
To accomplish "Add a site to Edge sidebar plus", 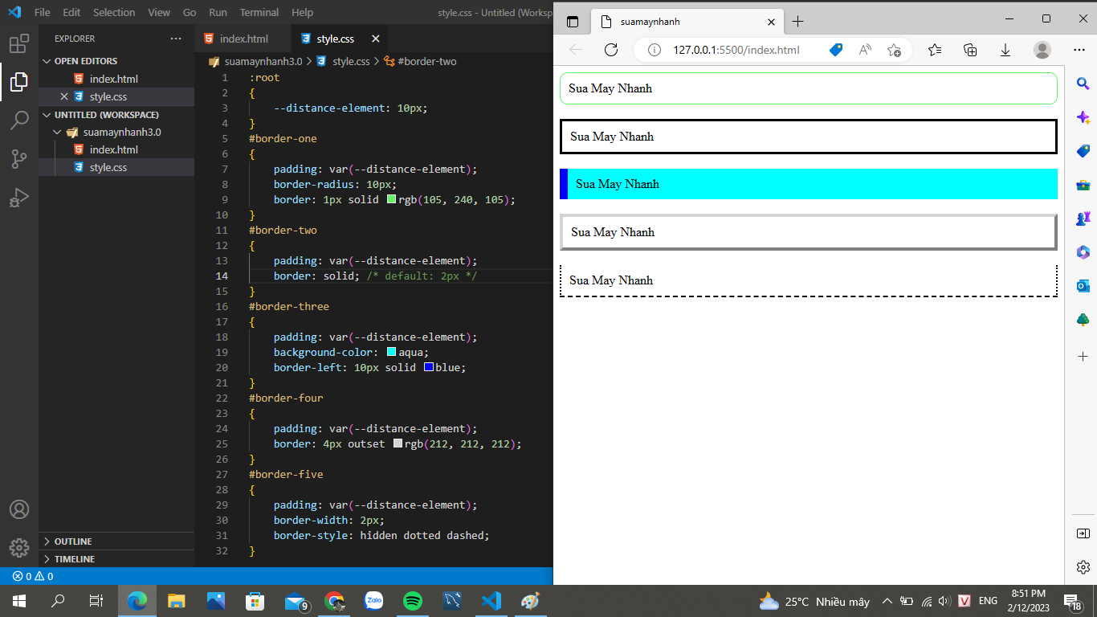I will pyautogui.click(x=1083, y=356).
